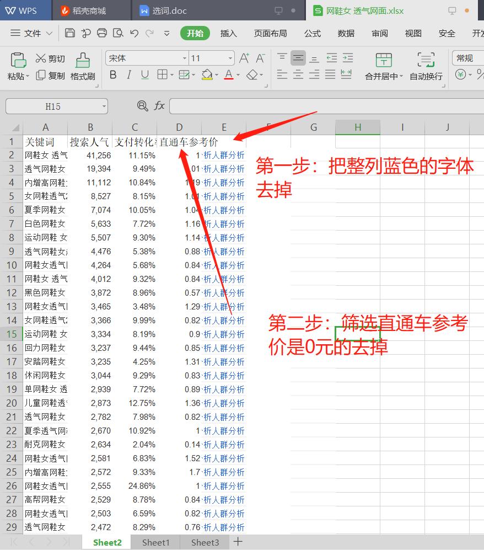This screenshot has height=550, width=484.
Task: Increase indent icon
Action: (348, 58)
